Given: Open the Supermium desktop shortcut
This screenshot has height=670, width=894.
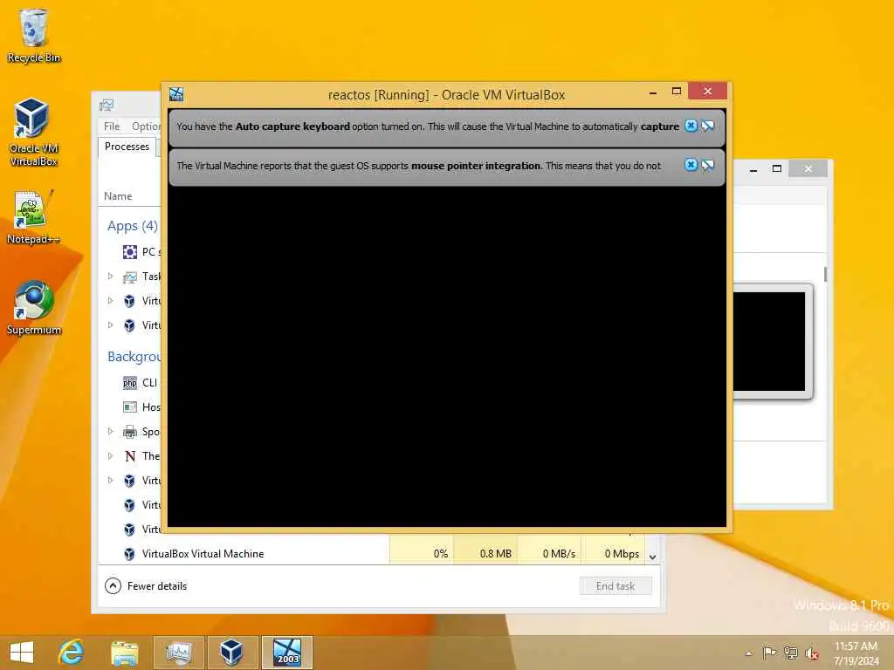Looking at the screenshot, I should tap(33, 308).
